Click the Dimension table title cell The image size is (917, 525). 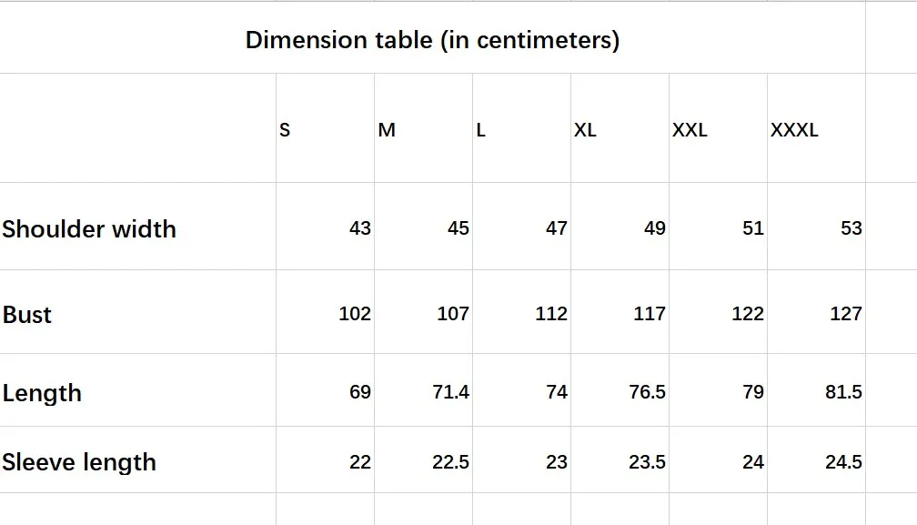pyautogui.click(x=432, y=40)
